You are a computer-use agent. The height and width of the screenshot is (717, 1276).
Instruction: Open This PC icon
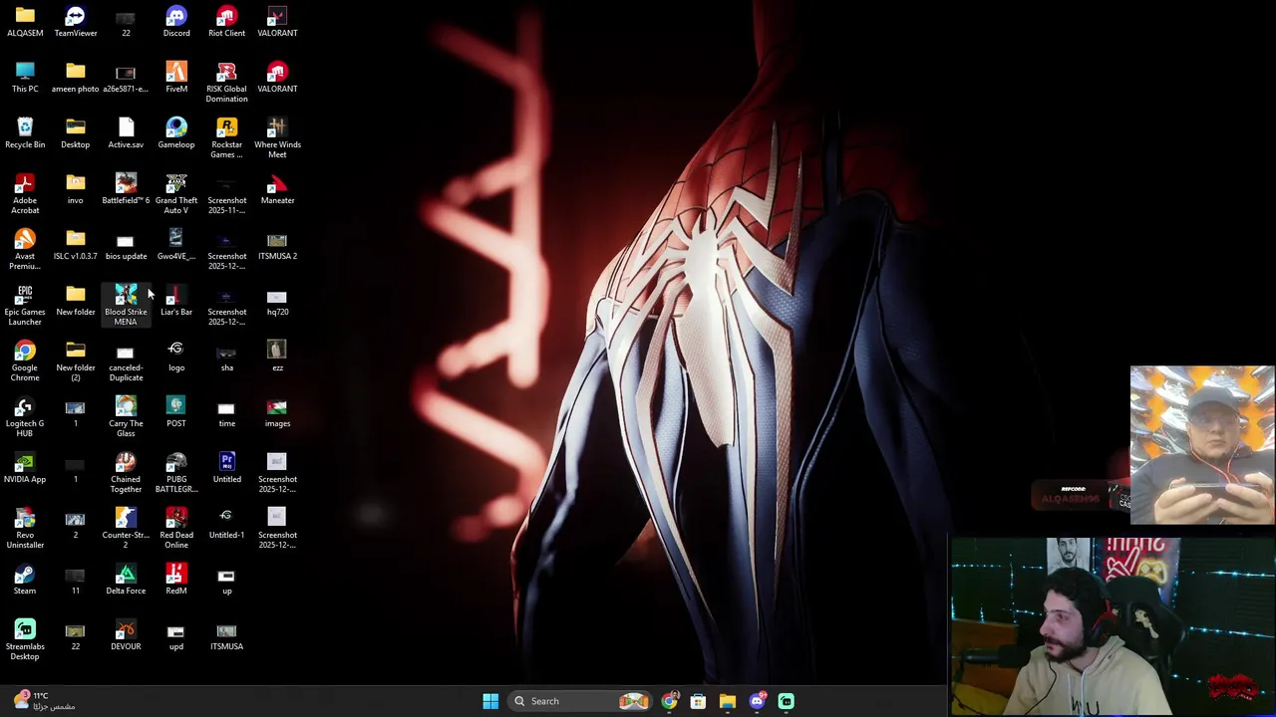tap(25, 77)
